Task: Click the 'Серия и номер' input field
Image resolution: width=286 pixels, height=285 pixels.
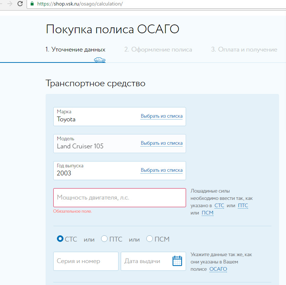Action: (x=86, y=261)
